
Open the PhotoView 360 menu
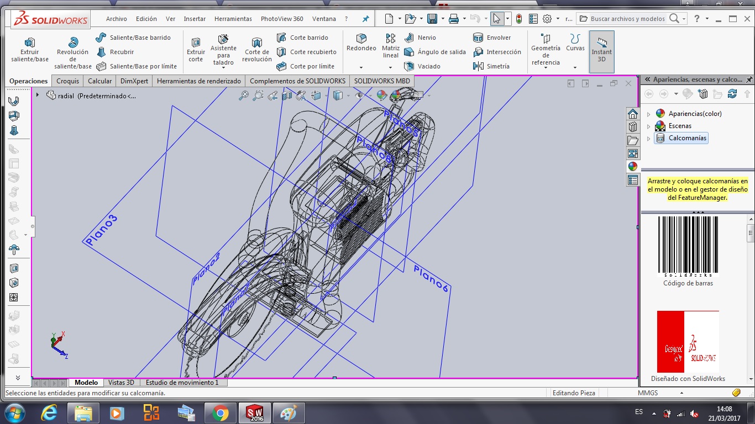pos(282,19)
